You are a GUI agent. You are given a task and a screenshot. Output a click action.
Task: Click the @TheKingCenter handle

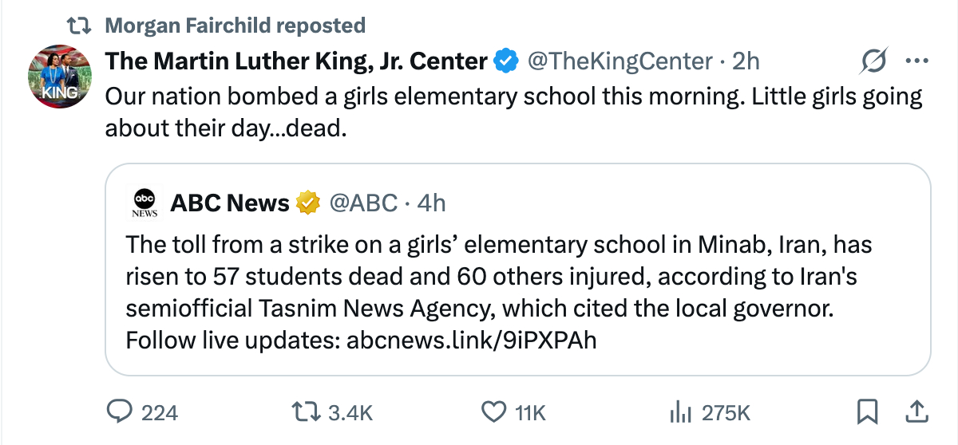click(x=620, y=61)
